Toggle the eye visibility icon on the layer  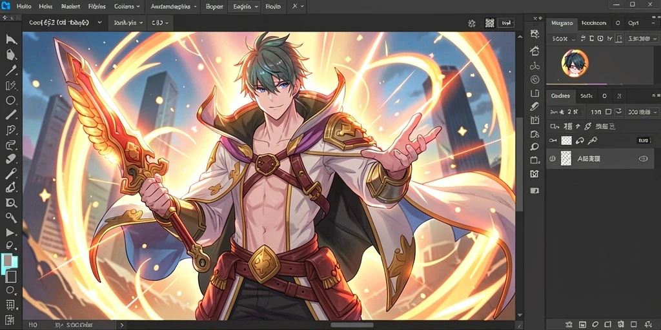(643, 159)
